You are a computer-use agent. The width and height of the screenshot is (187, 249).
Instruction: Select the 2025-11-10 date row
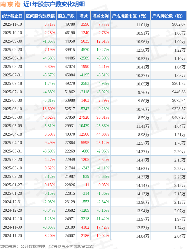click(x=12, y=24)
